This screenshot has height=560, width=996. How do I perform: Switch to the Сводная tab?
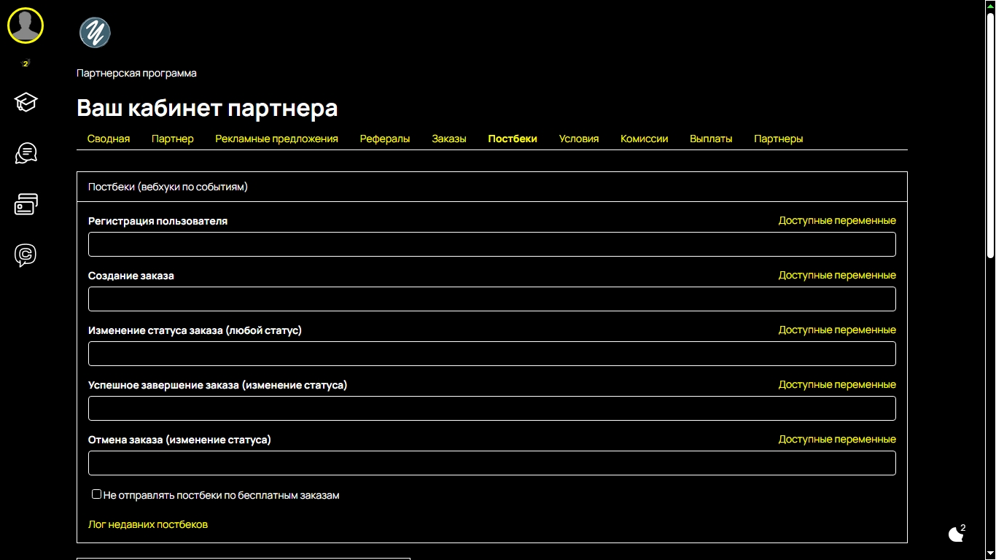click(x=109, y=139)
